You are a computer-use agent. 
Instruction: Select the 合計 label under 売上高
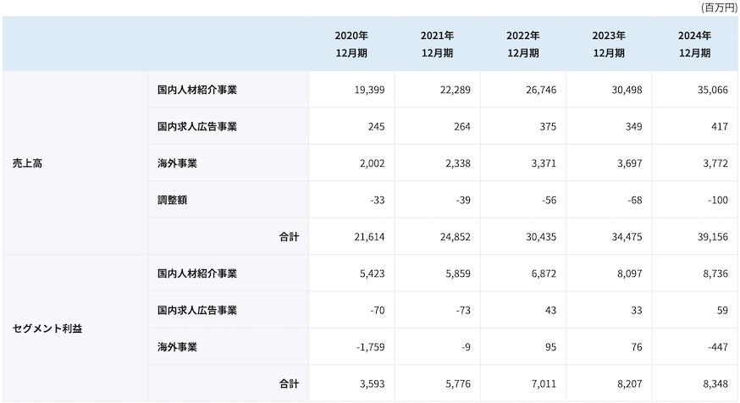tap(289, 238)
